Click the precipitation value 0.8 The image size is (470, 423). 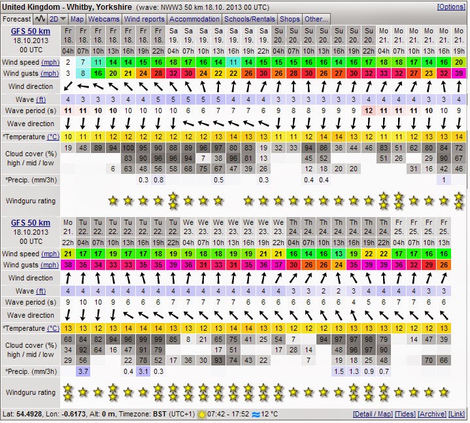[158, 180]
